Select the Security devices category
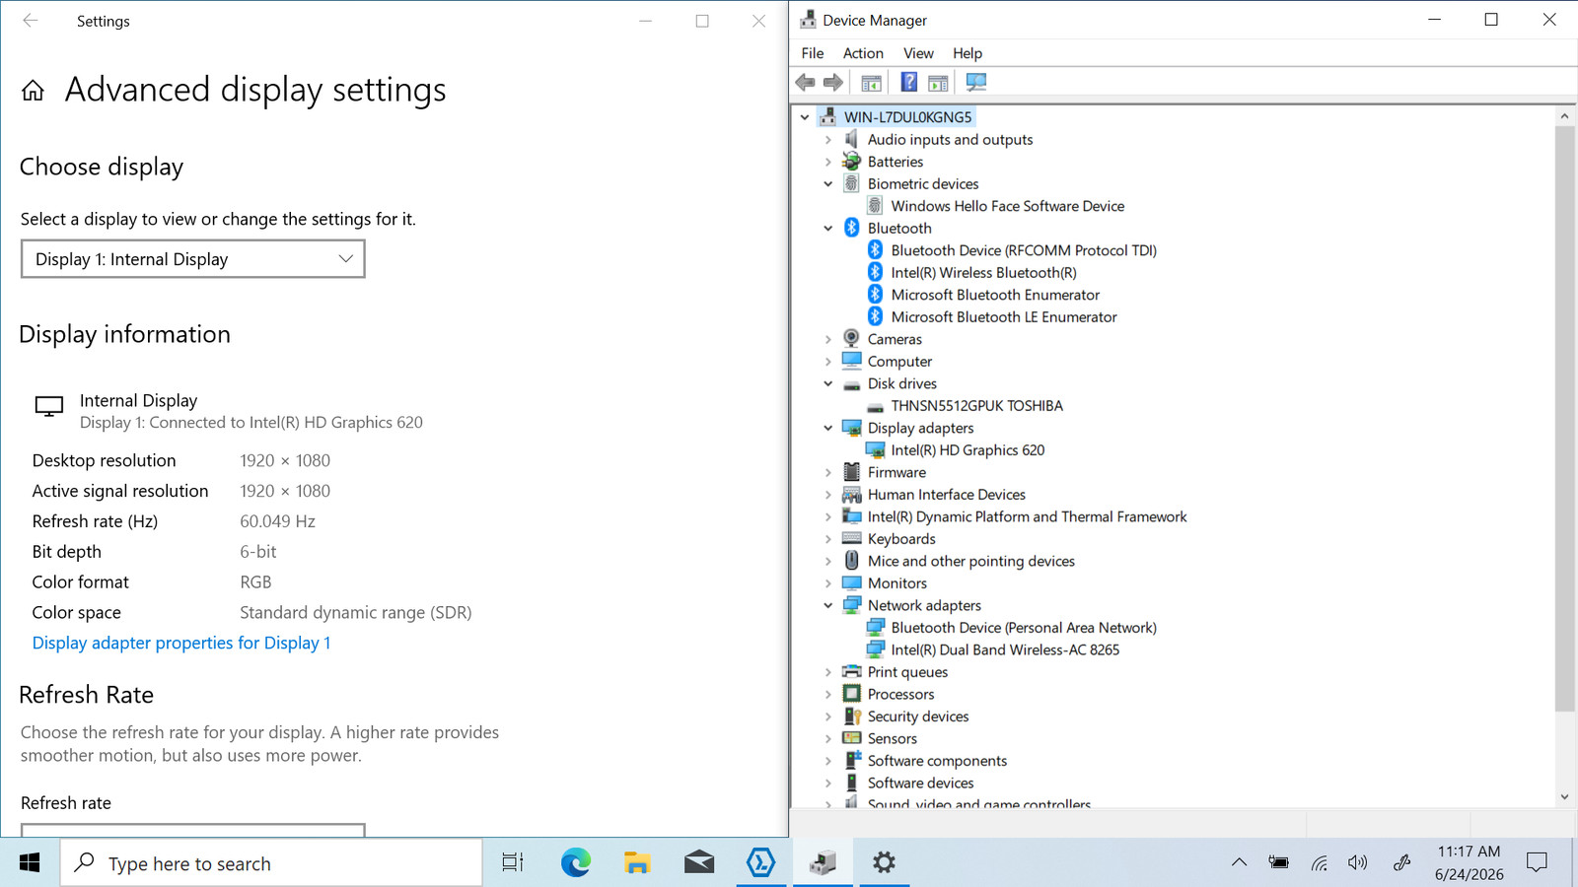This screenshot has width=1578, height=887. click(x=918, y=716)
